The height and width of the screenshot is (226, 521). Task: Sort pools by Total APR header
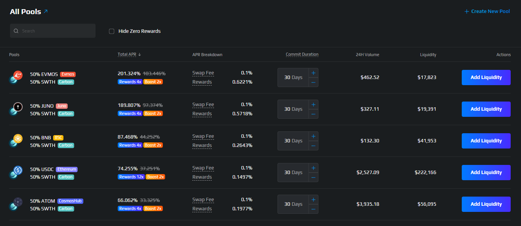tap(127, 55)
